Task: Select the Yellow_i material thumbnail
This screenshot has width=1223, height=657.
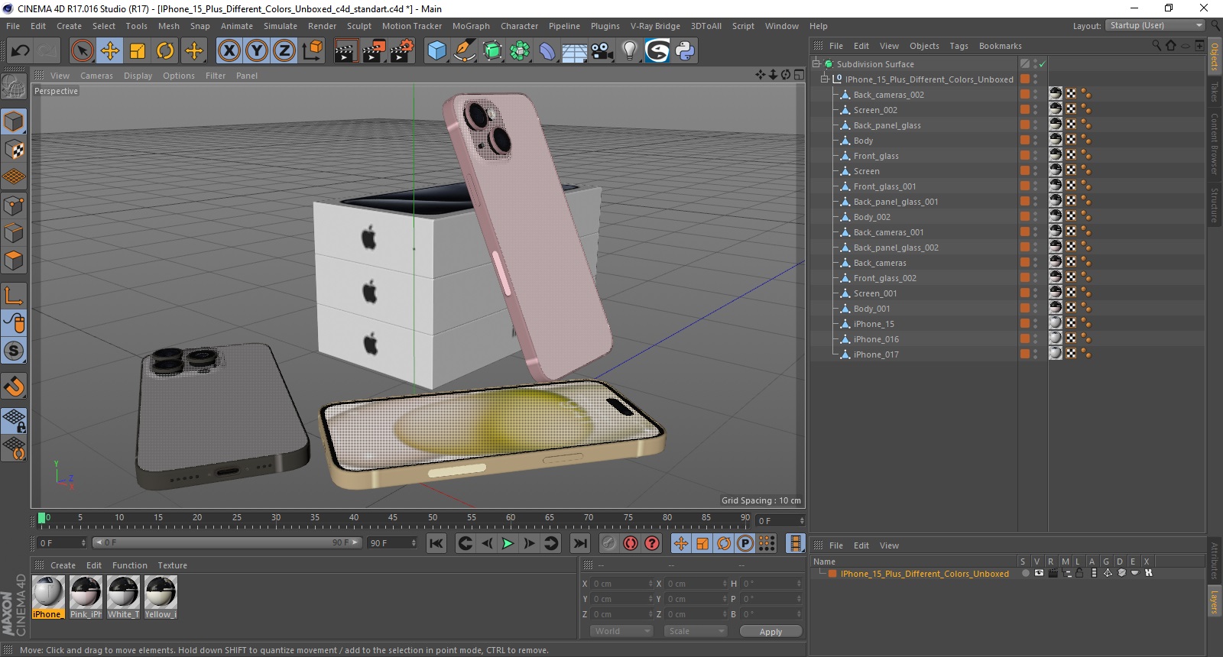Action: click(161, 597)
